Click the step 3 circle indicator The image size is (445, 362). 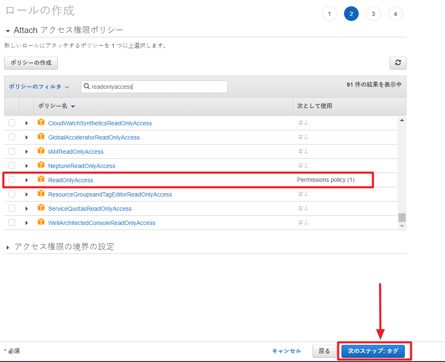click(373, 14)
